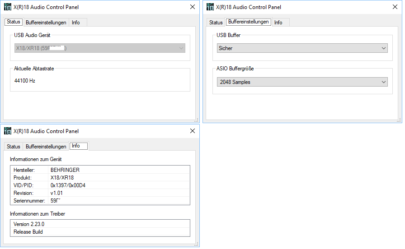
Task: Select the Version 2.23.0 driver row
Action: 99,224
